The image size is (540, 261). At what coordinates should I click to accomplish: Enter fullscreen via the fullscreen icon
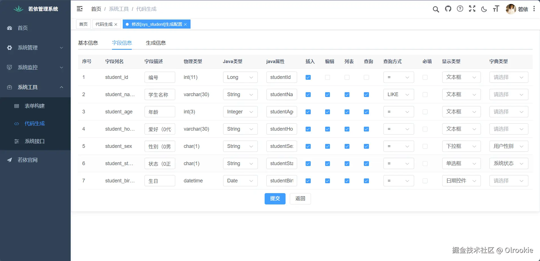472,9
